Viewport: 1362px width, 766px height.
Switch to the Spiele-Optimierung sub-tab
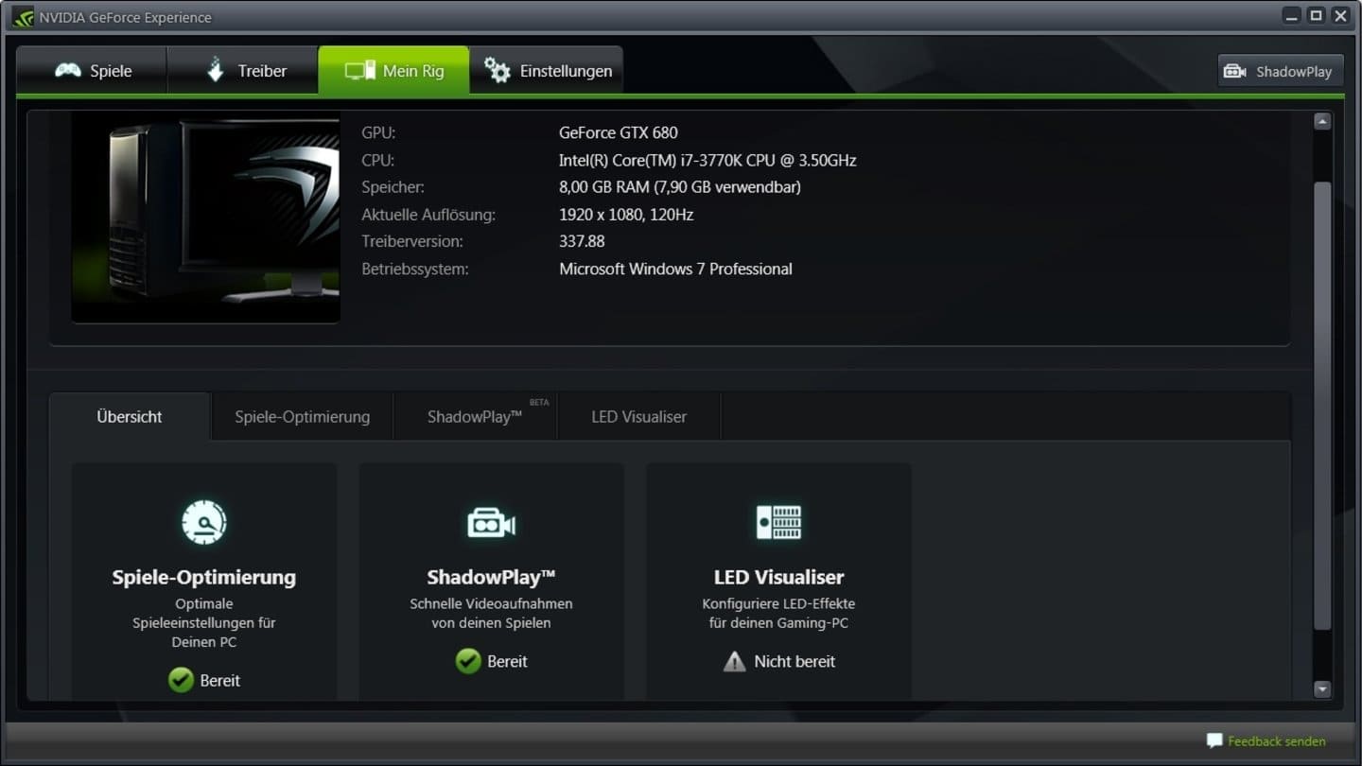click(x=302, y=417)
